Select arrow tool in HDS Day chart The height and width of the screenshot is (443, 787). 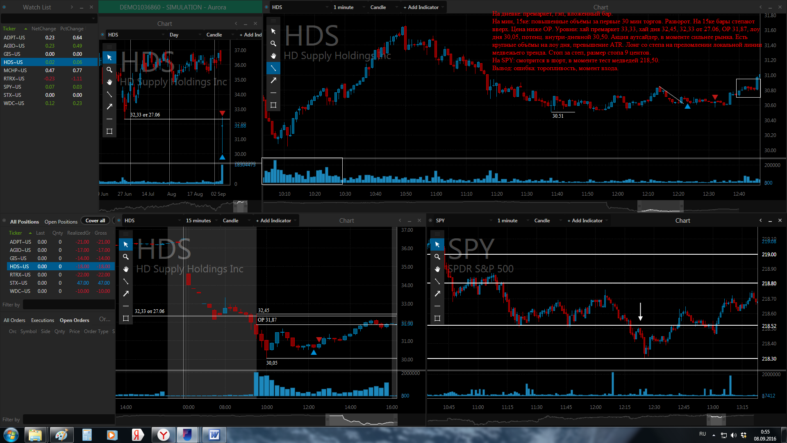pos(109,107)
